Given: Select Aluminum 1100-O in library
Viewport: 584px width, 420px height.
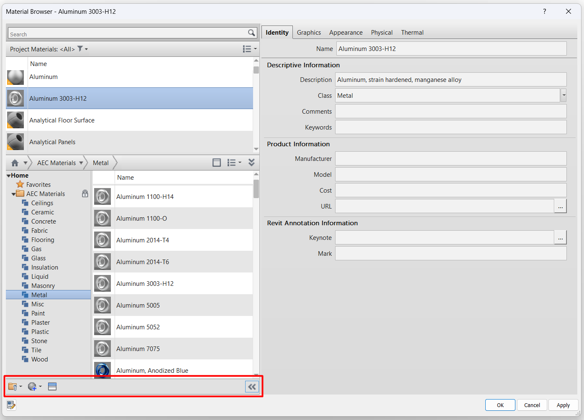Looking at the screenshot, I should pos(173,218).
